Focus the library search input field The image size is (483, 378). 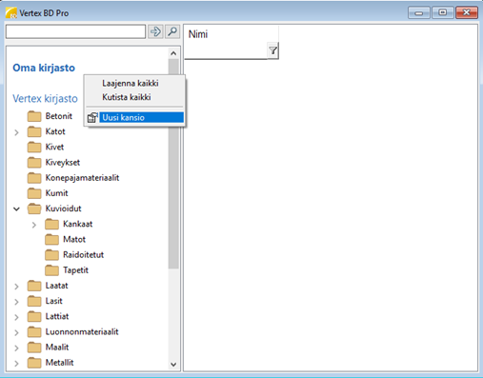75,31
